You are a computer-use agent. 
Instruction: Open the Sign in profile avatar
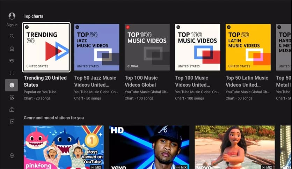12,16
